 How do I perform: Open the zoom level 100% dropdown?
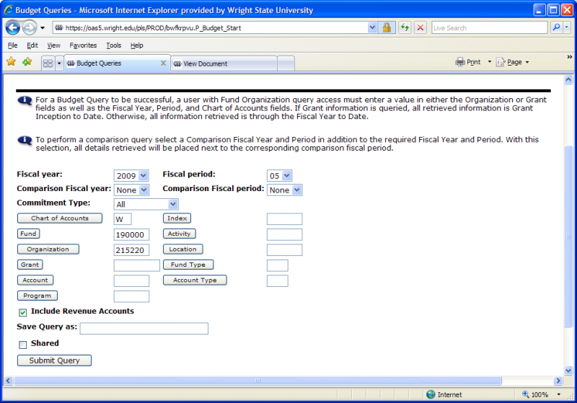pos(558,394)
